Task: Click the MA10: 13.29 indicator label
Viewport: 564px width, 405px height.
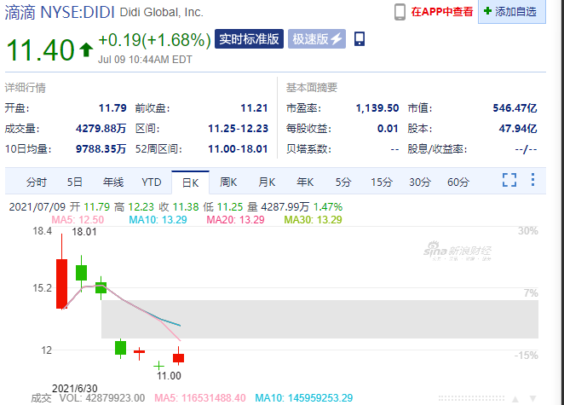Action: point(158,220)
